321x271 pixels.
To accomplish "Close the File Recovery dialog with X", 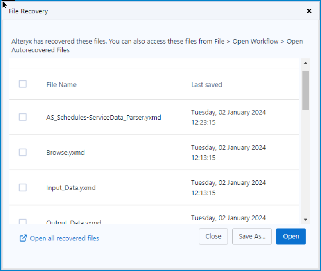I will point(309,11).
